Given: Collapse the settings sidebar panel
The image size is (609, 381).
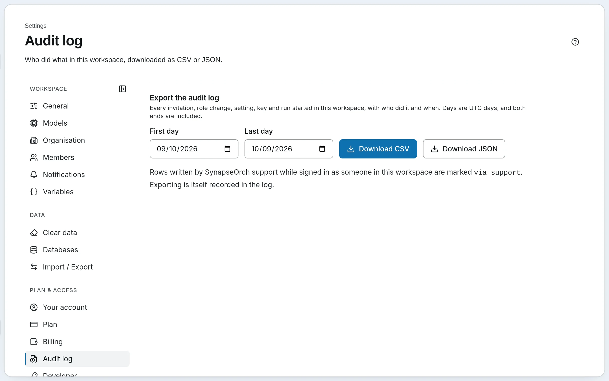Looking at the screenshot, I should click(123, 89).
